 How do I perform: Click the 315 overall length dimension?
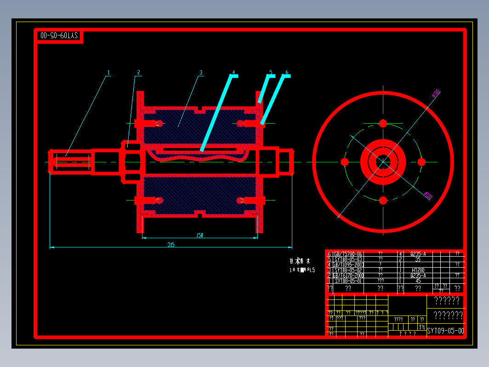click(171, 245)
